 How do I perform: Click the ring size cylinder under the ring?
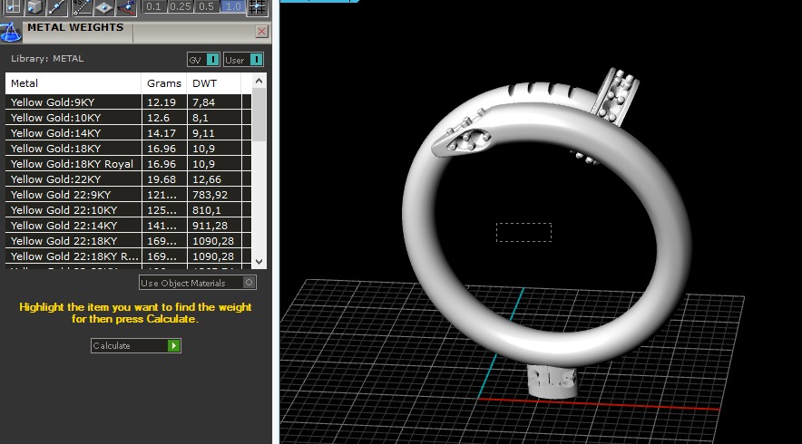[553, 381]
